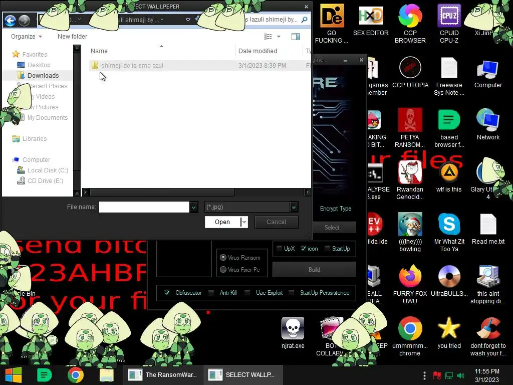Screen dimensions: 513x385
Task: Open the (*.jpg) file type dropdown
Action: click(x=294, y=207)
